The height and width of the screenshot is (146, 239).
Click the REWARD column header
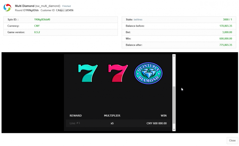pos(76,116)
